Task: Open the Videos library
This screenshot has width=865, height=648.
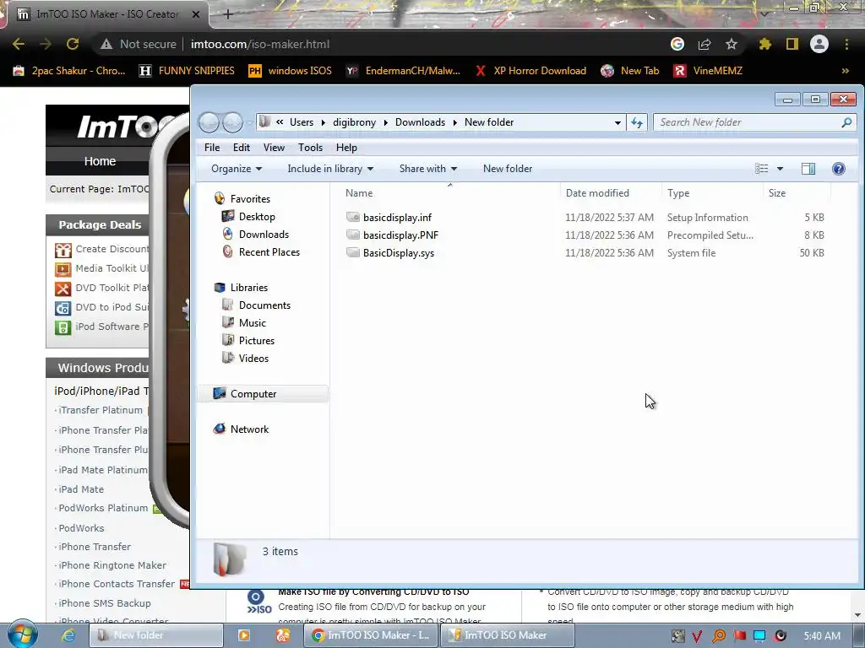Action: tap(253, 358)
